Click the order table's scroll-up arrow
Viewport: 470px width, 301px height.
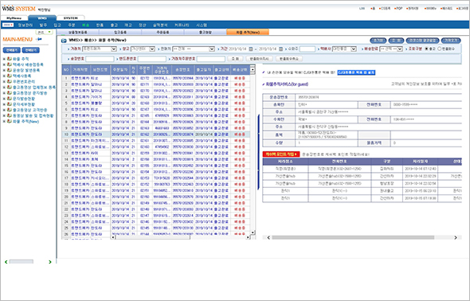click(253, 69)
